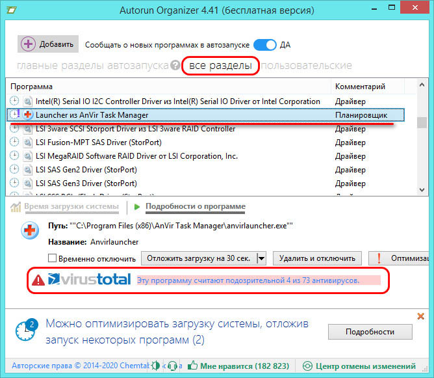The width and height of the screenshot is (434, 378).
Task: Open the 4 из 73 антивирусов link
Action: 248,280
